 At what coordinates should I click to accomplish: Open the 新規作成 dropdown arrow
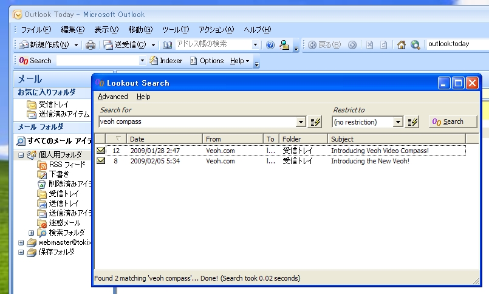coord(76,45)
